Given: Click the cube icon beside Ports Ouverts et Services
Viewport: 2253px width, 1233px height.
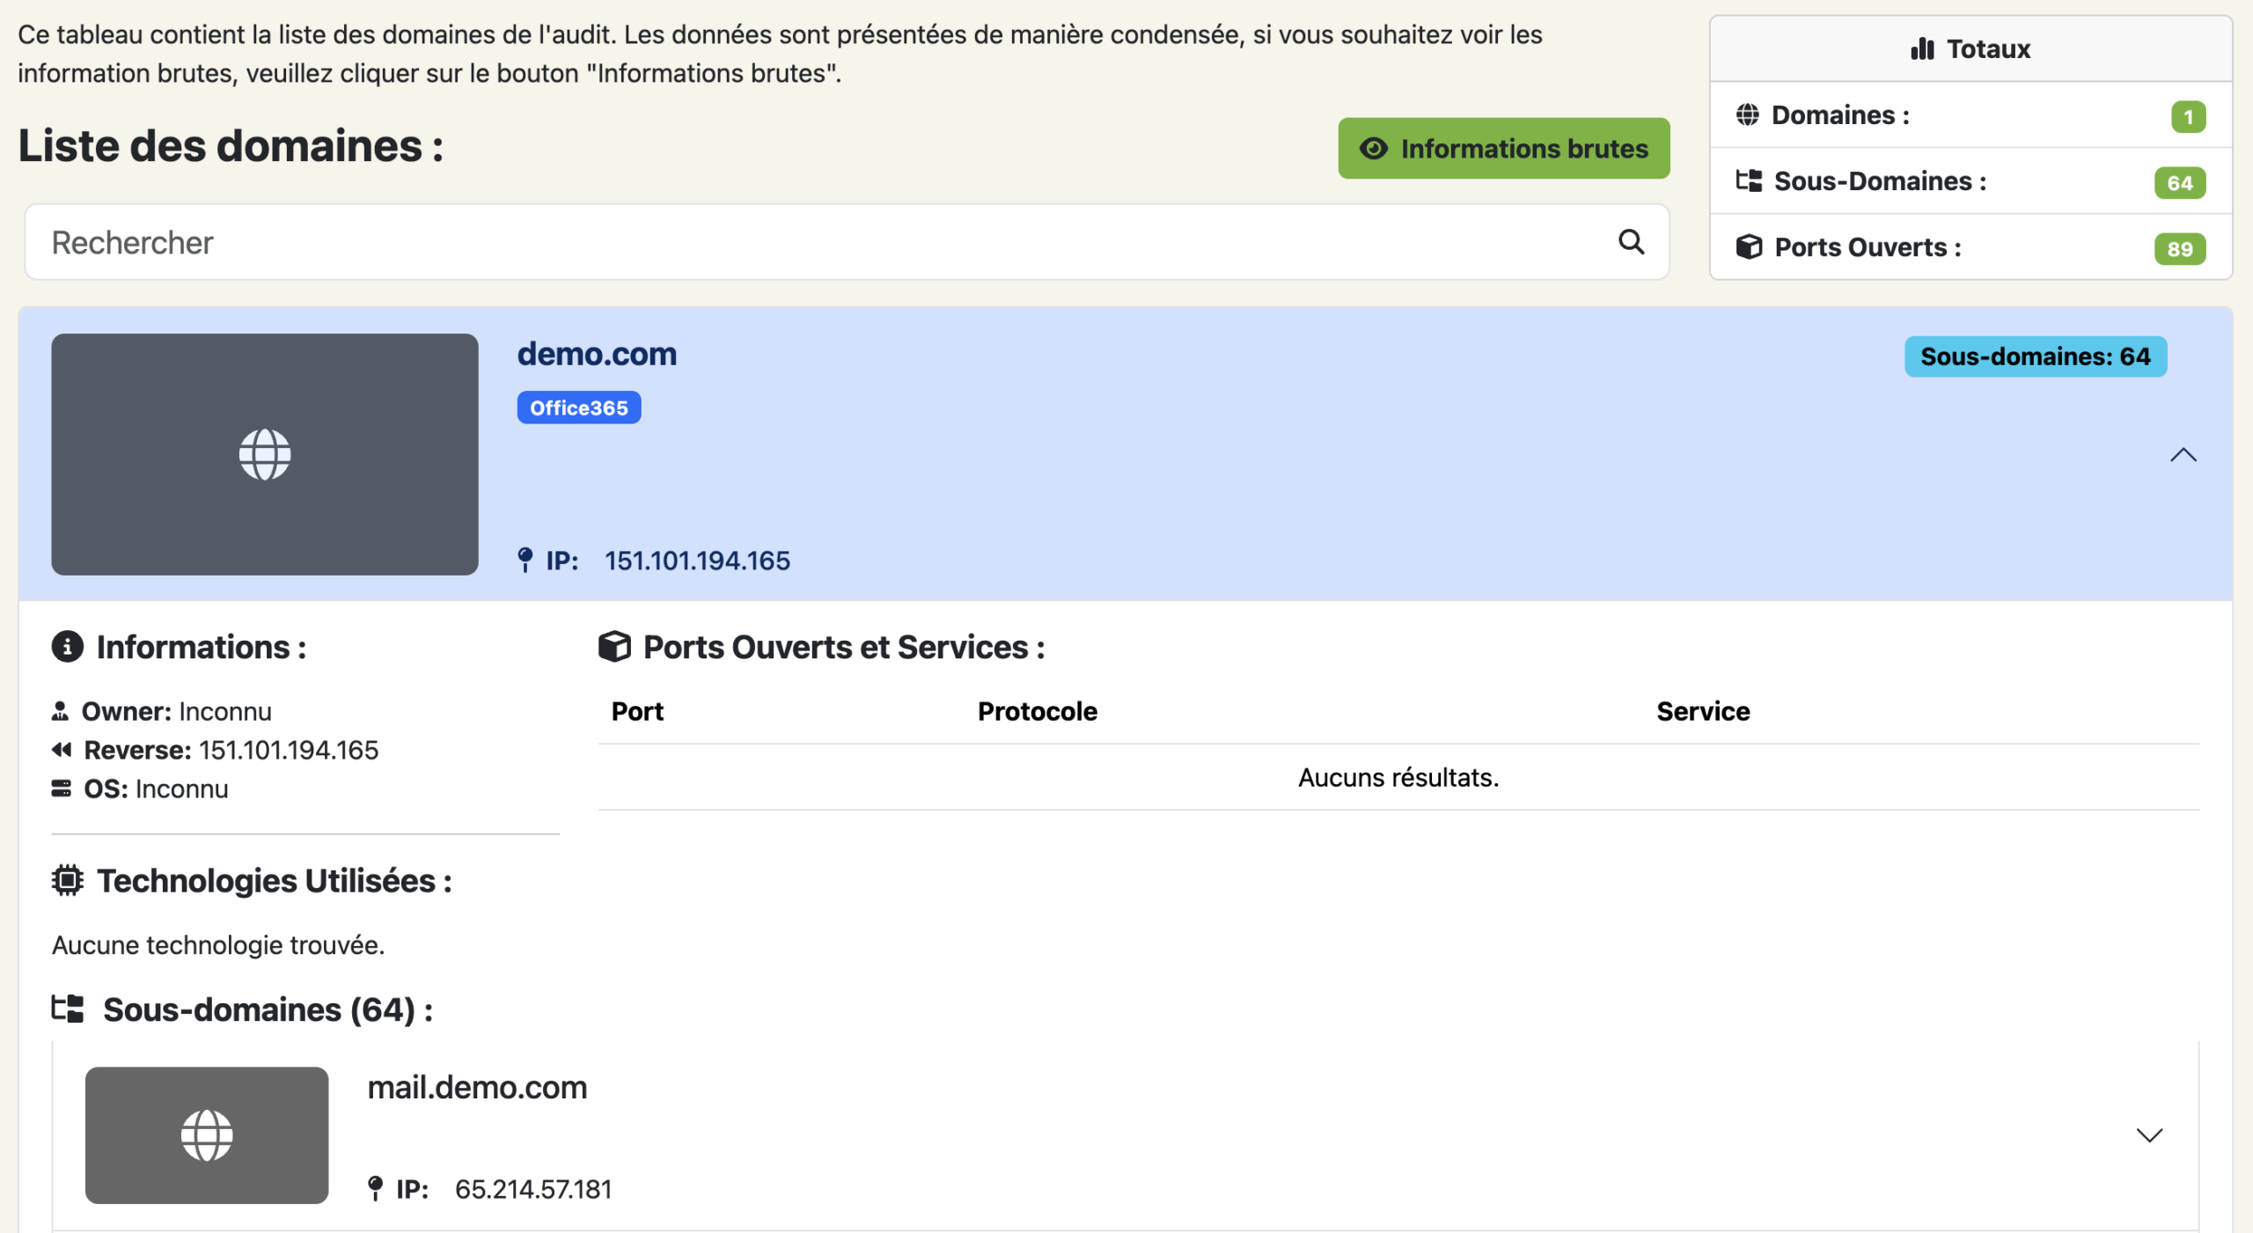Looking at the screenshot, I should 614,647.
